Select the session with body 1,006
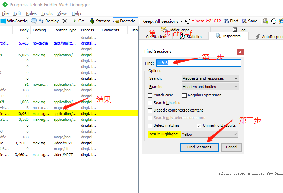The image size is (283, 193). click(x=68, y=102)
